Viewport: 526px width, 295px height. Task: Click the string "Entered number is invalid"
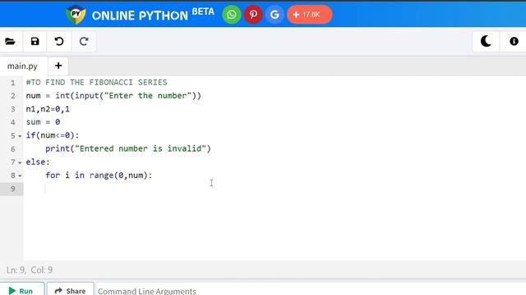point(141,148)
